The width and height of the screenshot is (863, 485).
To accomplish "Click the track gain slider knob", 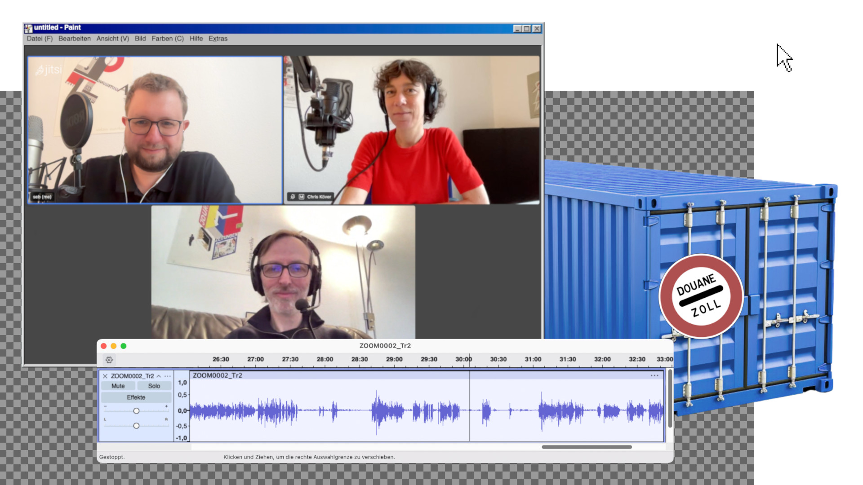I will click(136, 411).
